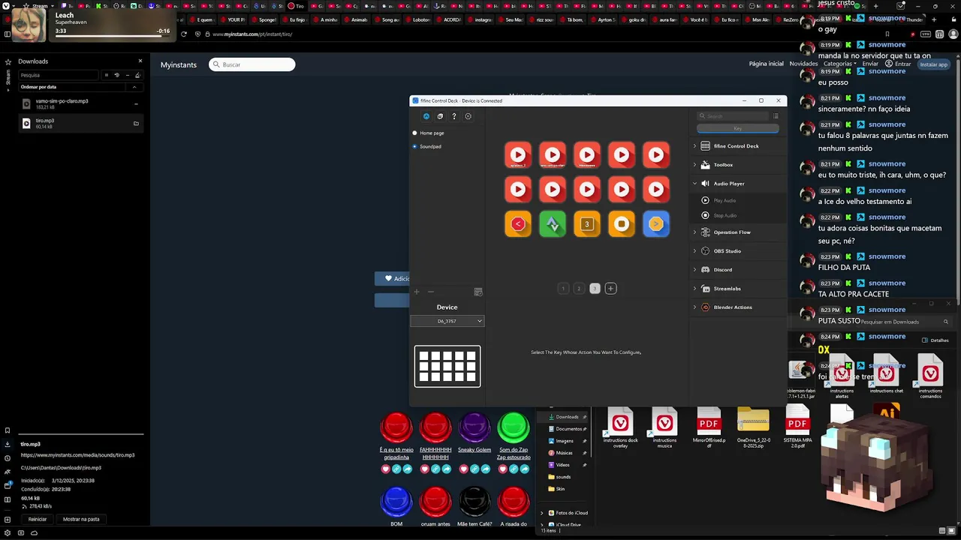
Task: Click the blue home icon in Control Deck toolbar
Action: (x=426, y=116)
